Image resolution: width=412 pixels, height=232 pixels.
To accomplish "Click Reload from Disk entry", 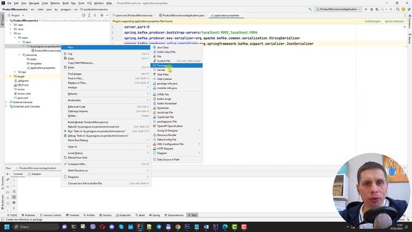I will (x=106, y=157).
